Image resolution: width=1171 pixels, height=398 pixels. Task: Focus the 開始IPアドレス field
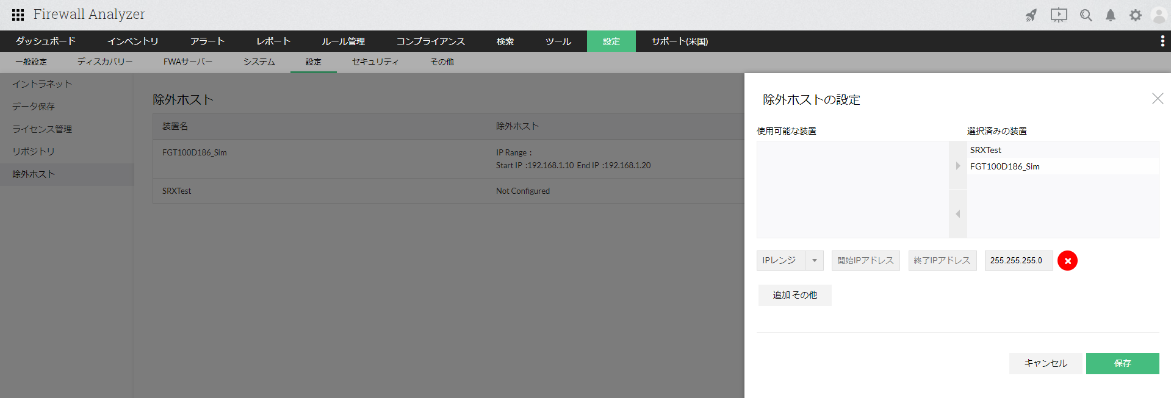(x=865, y=260)
